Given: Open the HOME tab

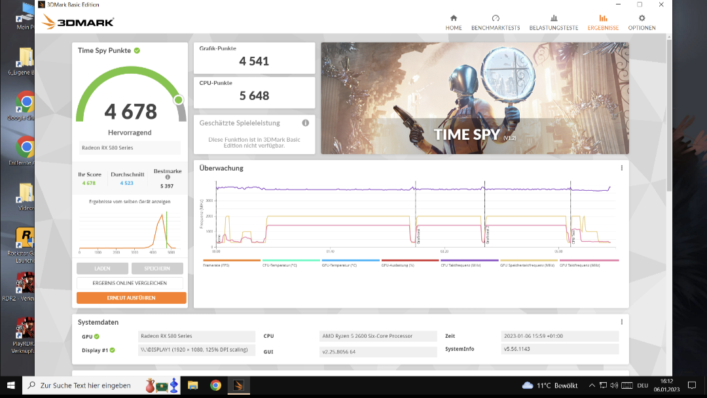Looking at the screenshot, I should (x=454, y=22).
